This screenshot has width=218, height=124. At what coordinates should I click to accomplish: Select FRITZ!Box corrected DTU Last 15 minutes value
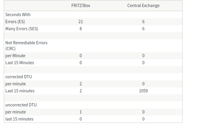coord(81,91)
